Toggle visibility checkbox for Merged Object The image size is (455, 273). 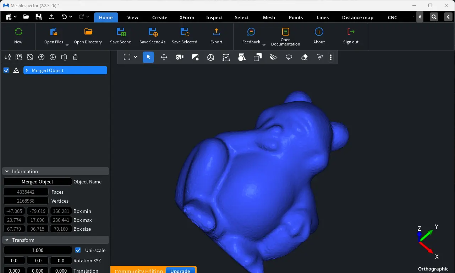pos(6,70)
